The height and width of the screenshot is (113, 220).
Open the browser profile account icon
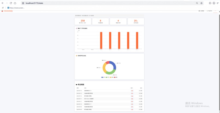click(214, 3)
